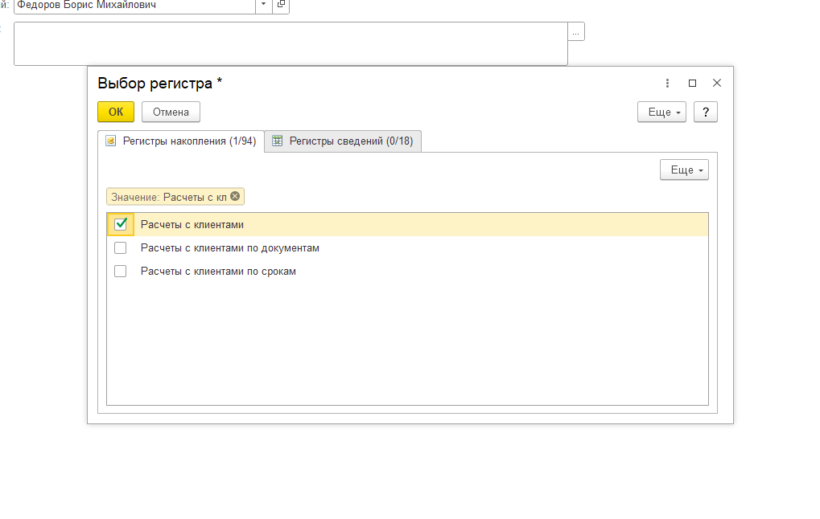Image resolution: width=820 pixels, height=519 pixels.
Task: Open the dialog's three-dot options menu
Action: [x=667, y=83]
